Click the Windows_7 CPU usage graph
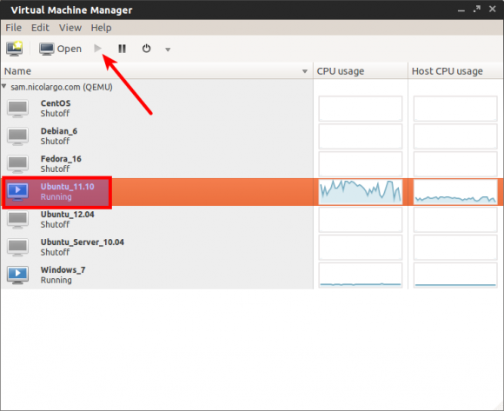The image size is (504, 411). (361, 275)
